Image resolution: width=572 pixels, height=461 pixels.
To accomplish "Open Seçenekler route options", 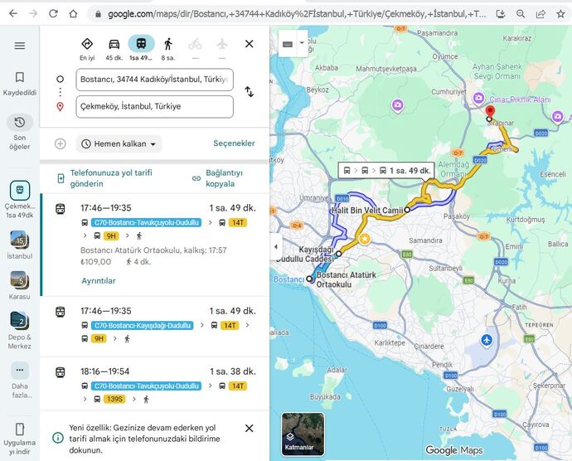I will coord(235,143).
